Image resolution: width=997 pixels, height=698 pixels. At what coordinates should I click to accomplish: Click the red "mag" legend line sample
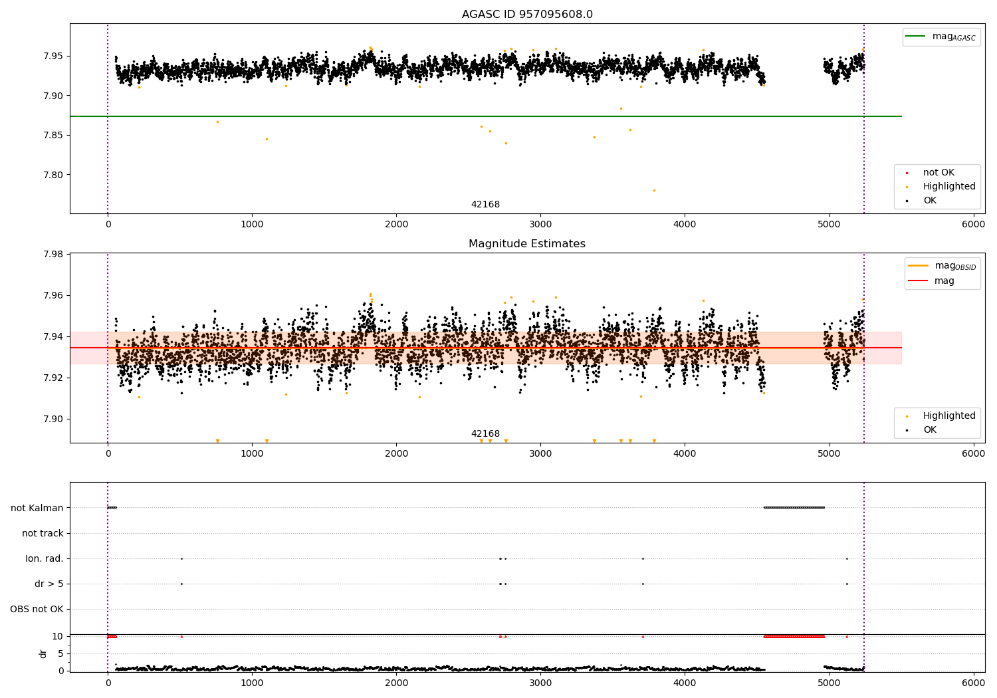pyautogui.click(x=918, y=281)
